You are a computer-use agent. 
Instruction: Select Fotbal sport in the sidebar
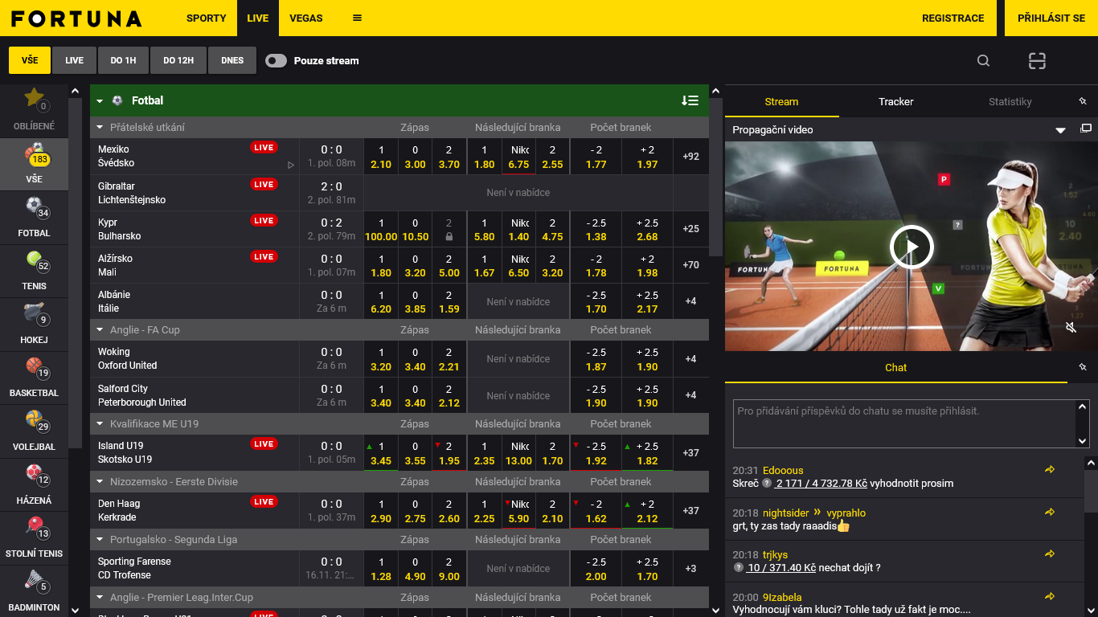pos(34,217)
